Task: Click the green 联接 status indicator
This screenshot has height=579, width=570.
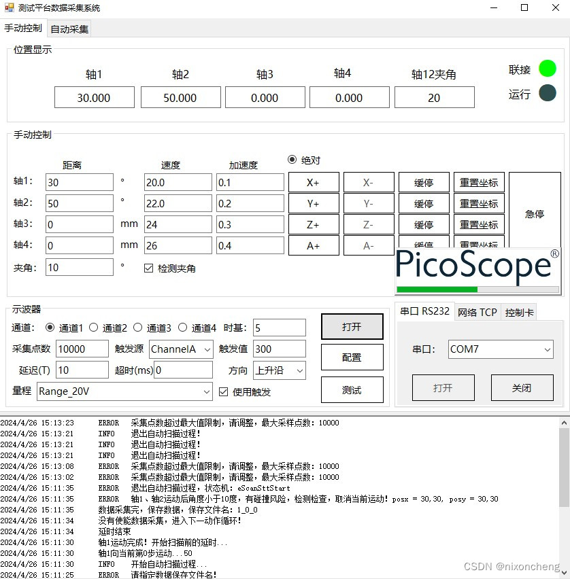Action: [548, 68]
